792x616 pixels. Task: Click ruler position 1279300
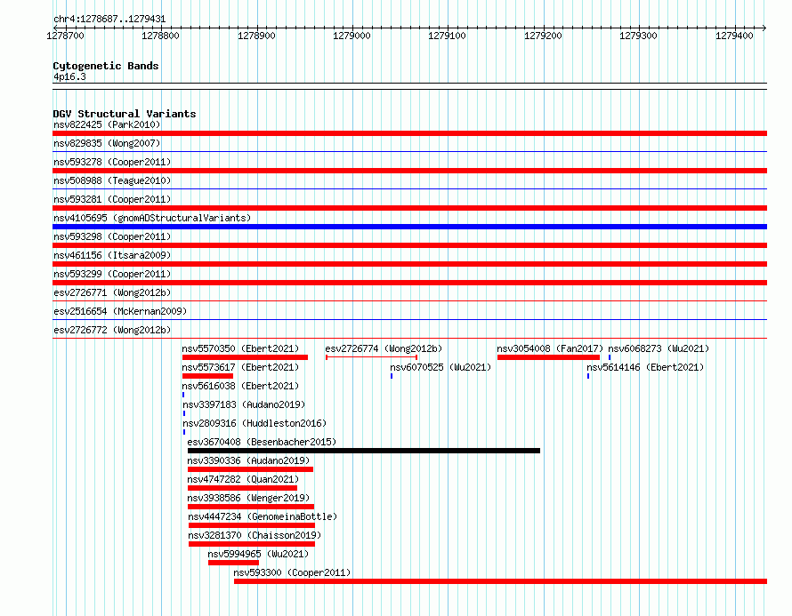(638, 36)
